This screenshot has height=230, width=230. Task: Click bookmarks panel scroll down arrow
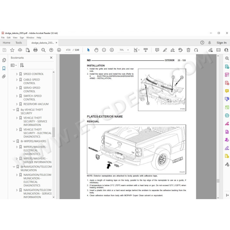[x=54, y=197]
